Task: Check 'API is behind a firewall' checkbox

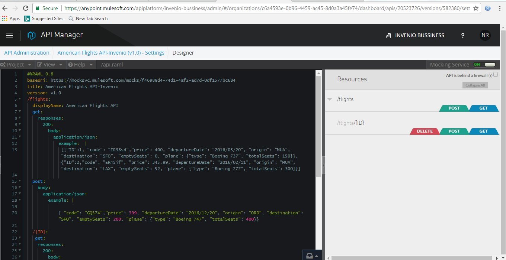Action: [496, 75]
